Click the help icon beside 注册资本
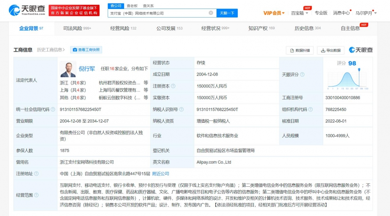 click(x=174, y=86)
